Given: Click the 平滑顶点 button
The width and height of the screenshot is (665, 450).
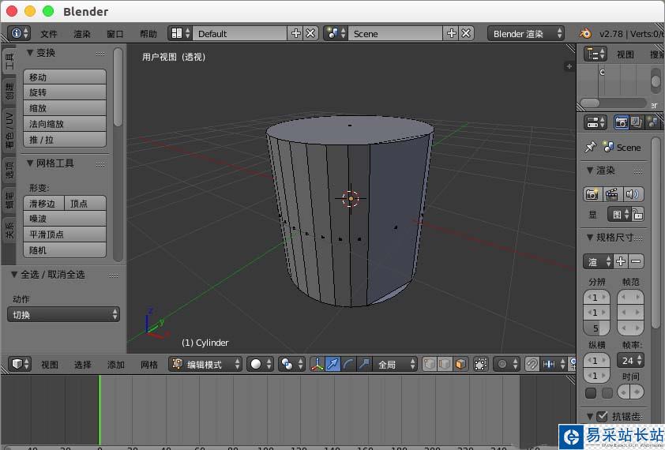Looking at the screenshot, I should pyautogui.click(x=66, y=234).
